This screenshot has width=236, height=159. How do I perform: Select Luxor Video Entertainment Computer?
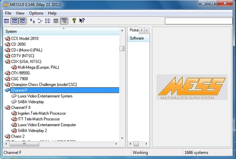tap(47, 125)
